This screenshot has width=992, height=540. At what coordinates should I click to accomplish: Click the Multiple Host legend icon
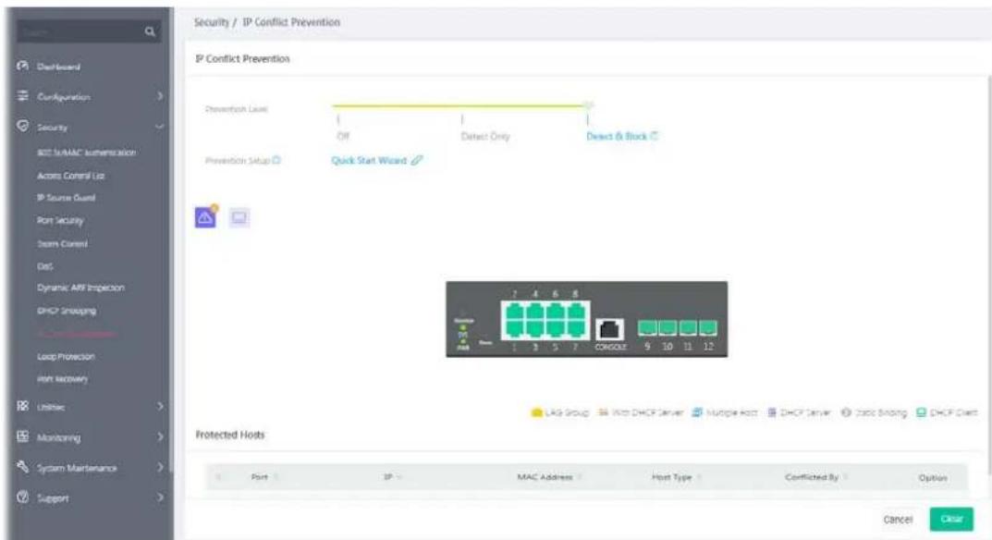tap(697, 412)
